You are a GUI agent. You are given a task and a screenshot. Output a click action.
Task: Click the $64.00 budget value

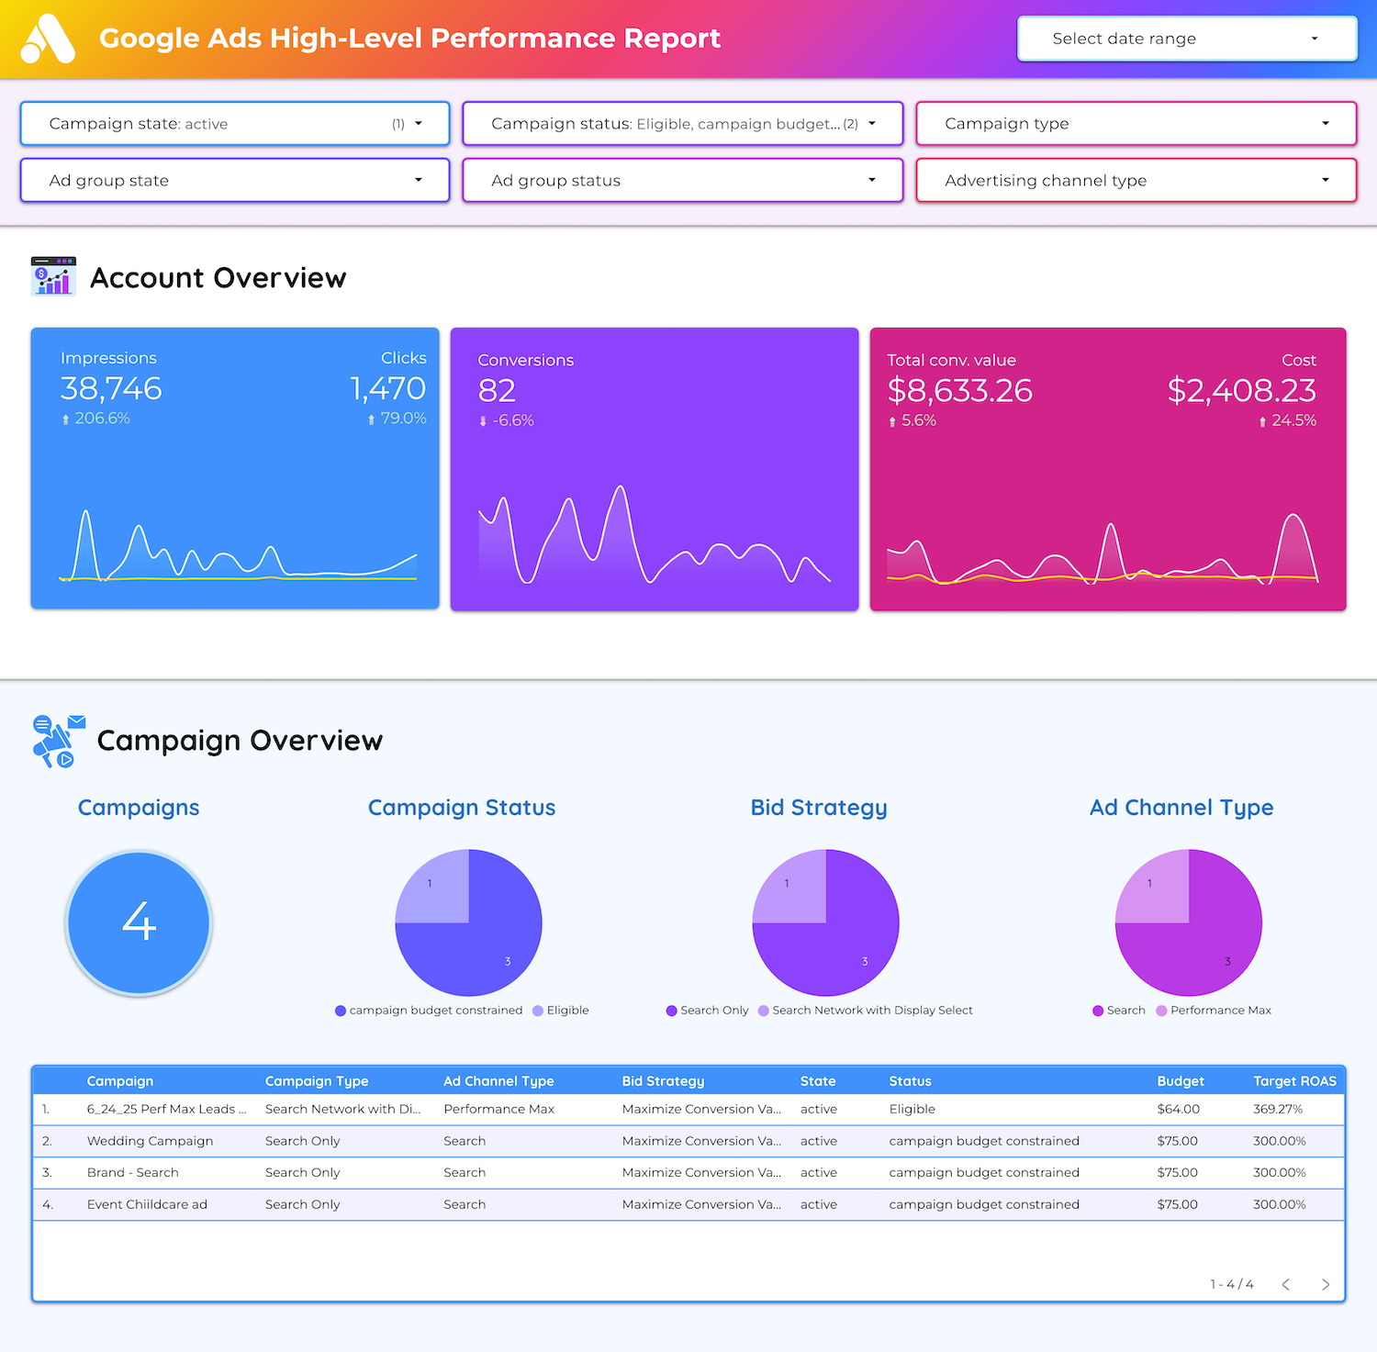[1179, 1110]
